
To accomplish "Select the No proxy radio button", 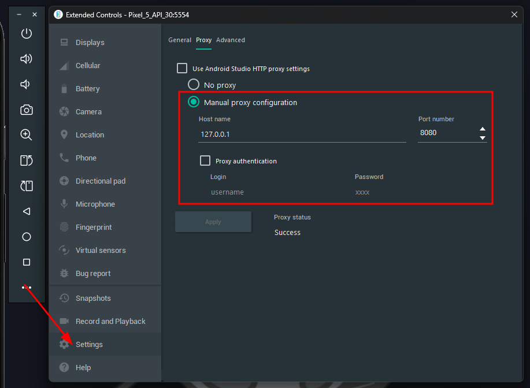I will tap(194, 85).
